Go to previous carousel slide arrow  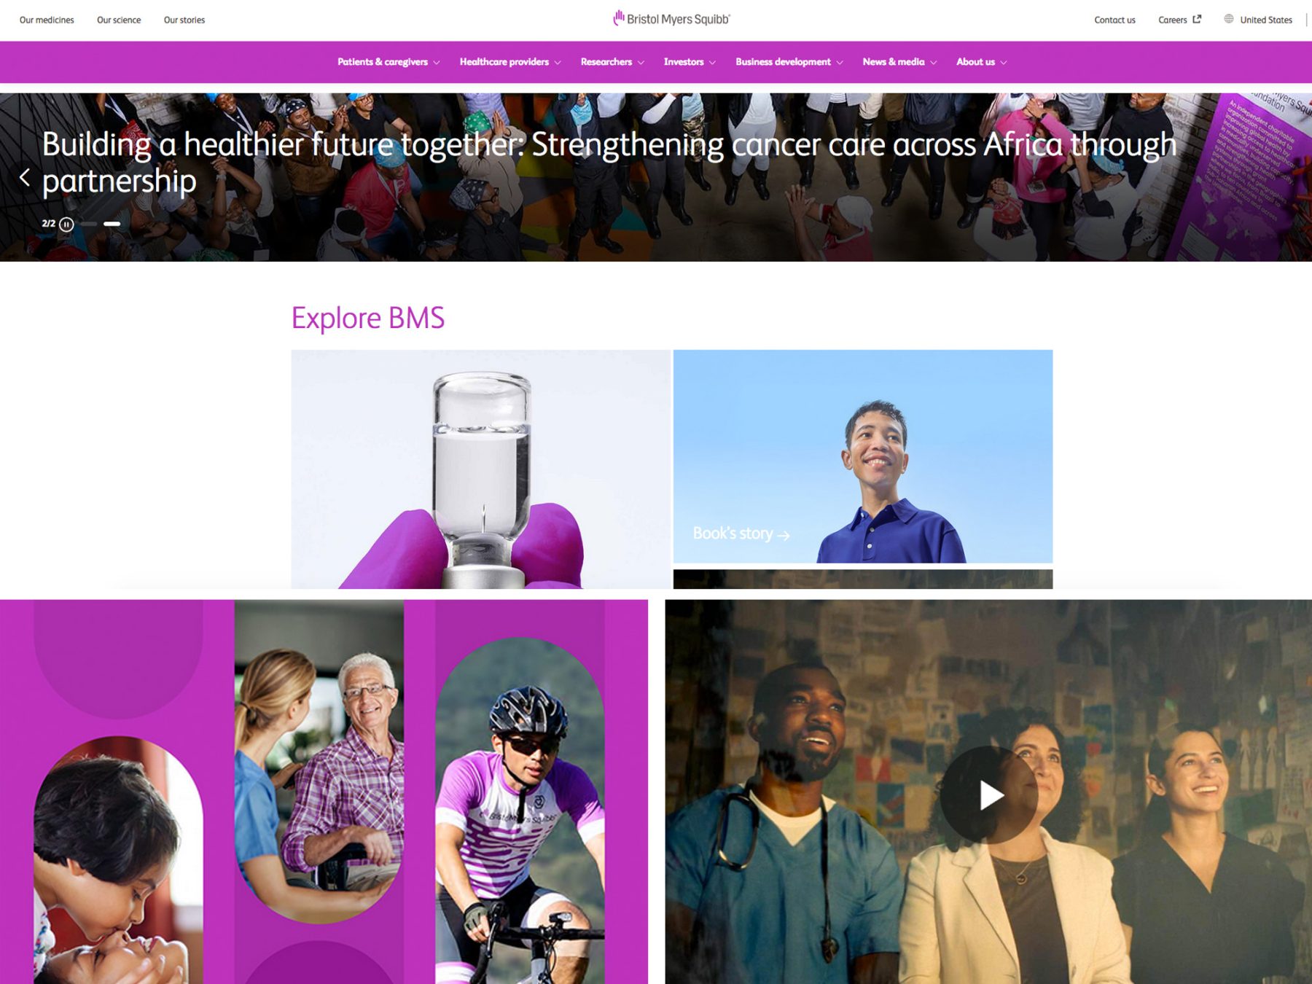pos(25,177)
